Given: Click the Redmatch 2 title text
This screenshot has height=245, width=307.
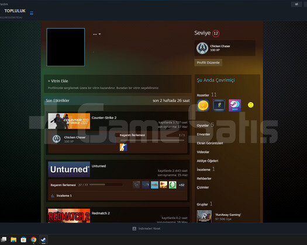Looking at the screenshot, I should point(101,213).
